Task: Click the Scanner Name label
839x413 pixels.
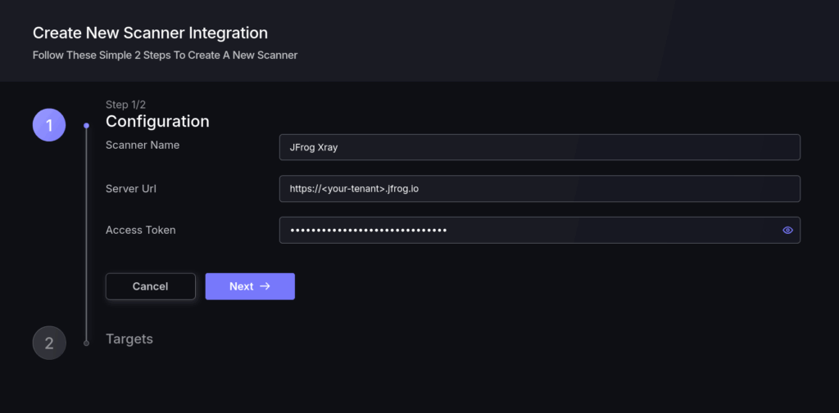Action: click(x=143, y=146)
